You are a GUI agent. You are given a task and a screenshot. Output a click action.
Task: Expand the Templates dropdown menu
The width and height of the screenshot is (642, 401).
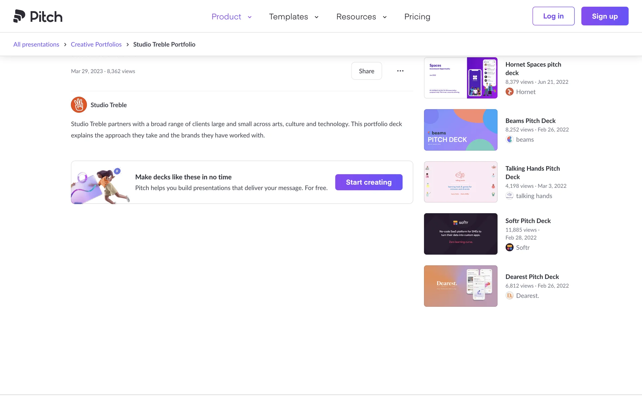point(294,17)
